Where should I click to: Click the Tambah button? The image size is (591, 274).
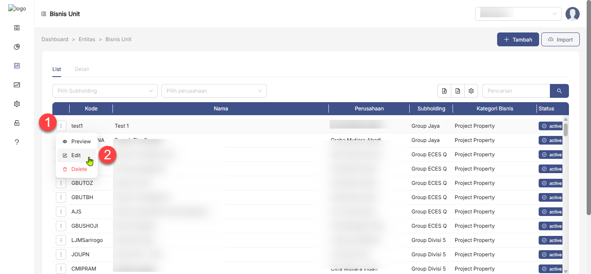pos(517,39)
